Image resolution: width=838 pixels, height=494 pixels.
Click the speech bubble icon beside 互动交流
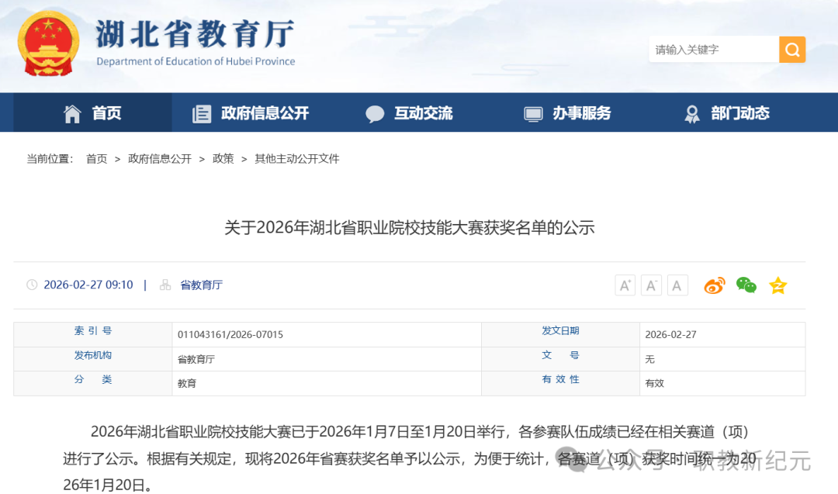point(375,114)
